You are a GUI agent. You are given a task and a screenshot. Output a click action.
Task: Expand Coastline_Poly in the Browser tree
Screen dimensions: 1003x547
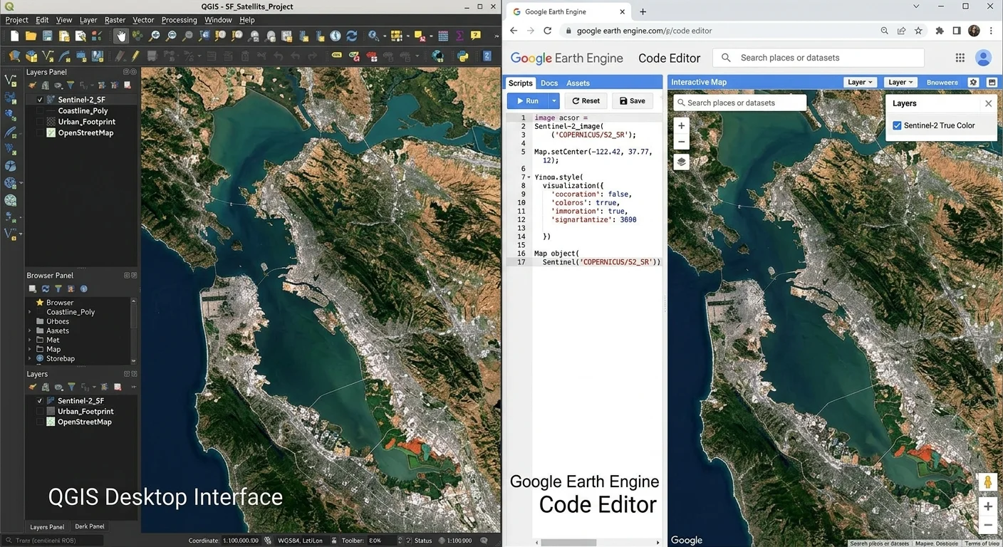coord(30,312)
